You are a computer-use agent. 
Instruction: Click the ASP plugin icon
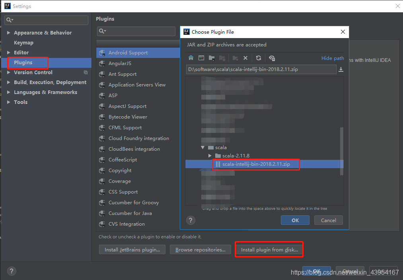click(102, 96)
